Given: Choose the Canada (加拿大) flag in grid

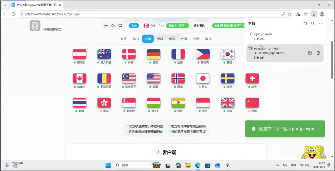Looking at the screenshot, I should click(x=79, y=78).
